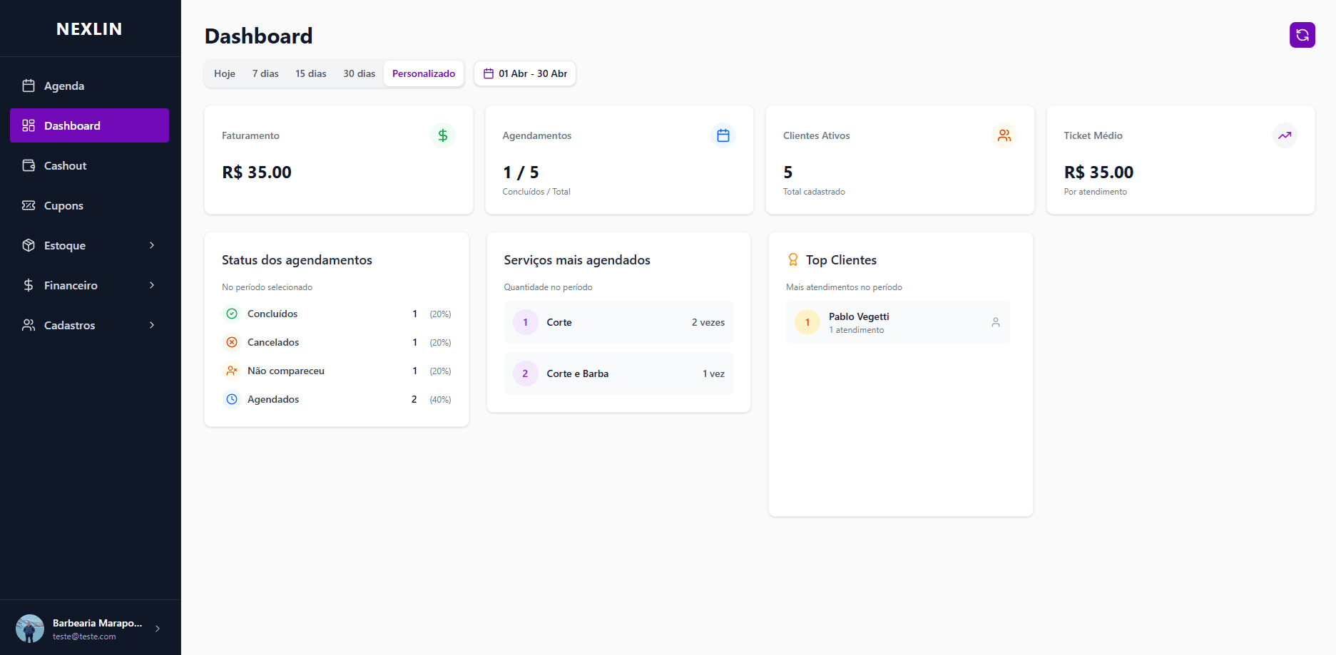Select the 7 dias period tab
Screen dimensions: 1336x655
265,73
